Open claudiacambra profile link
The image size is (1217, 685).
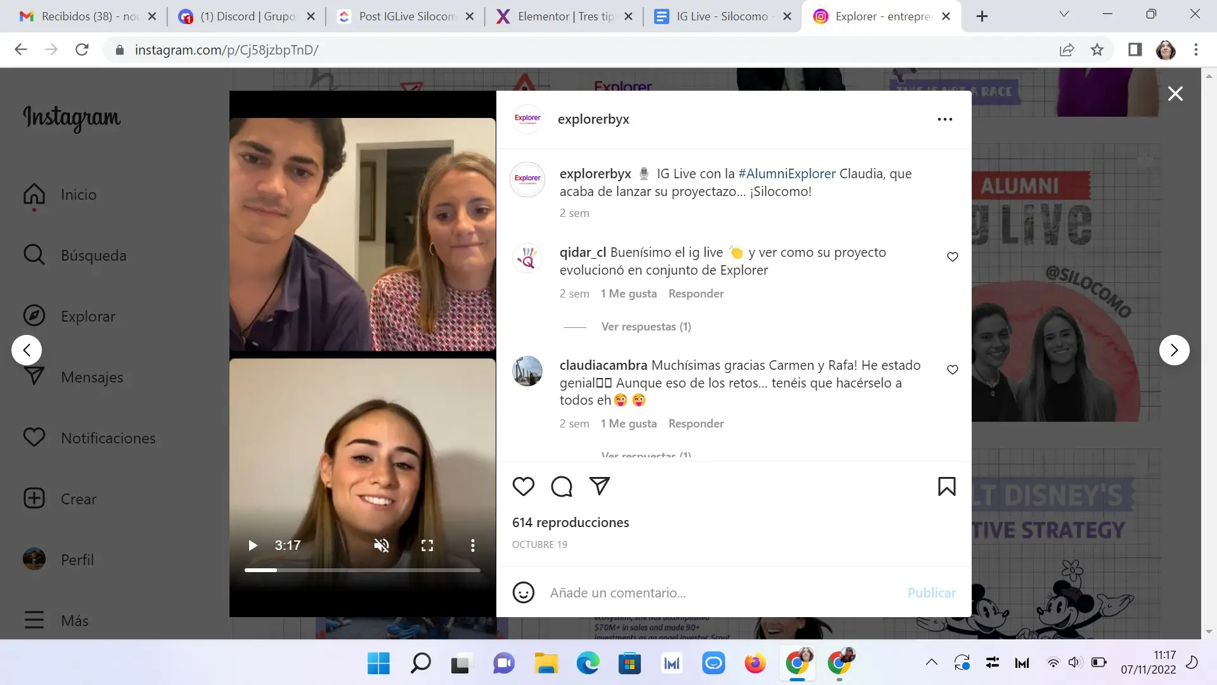click(603, 365)
